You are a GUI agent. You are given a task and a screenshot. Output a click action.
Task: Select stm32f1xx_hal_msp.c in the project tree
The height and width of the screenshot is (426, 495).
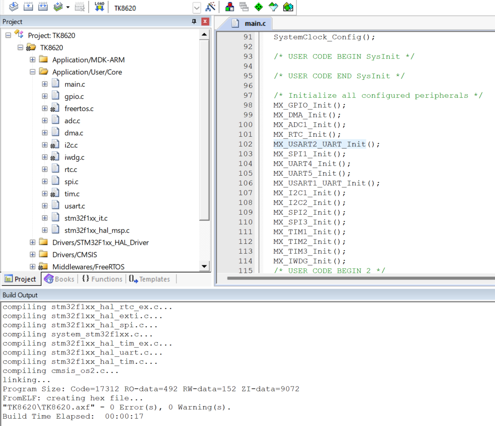(x=97, y=230)
